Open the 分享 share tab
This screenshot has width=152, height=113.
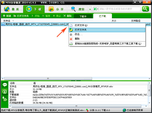(56, 9)
